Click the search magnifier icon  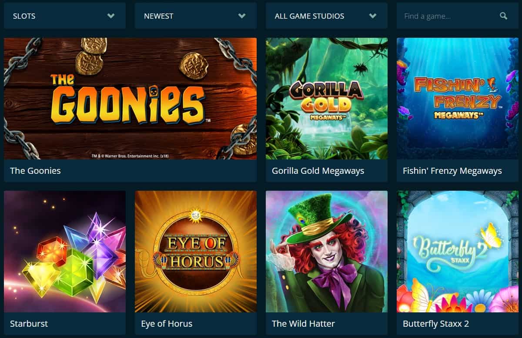503,16
